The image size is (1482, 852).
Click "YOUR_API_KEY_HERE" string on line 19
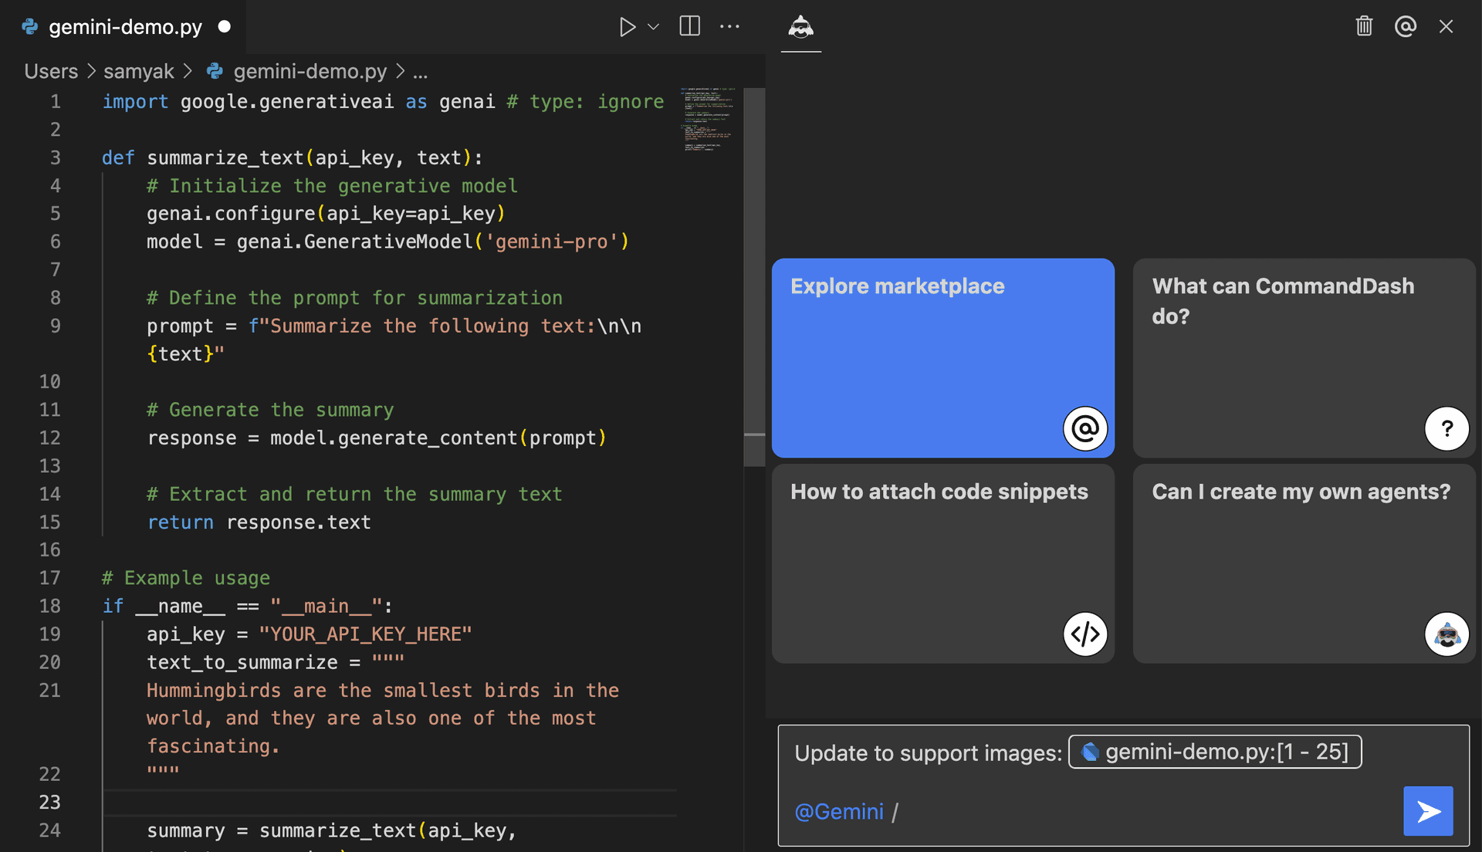pyautogui.click(x=365, y=634)
